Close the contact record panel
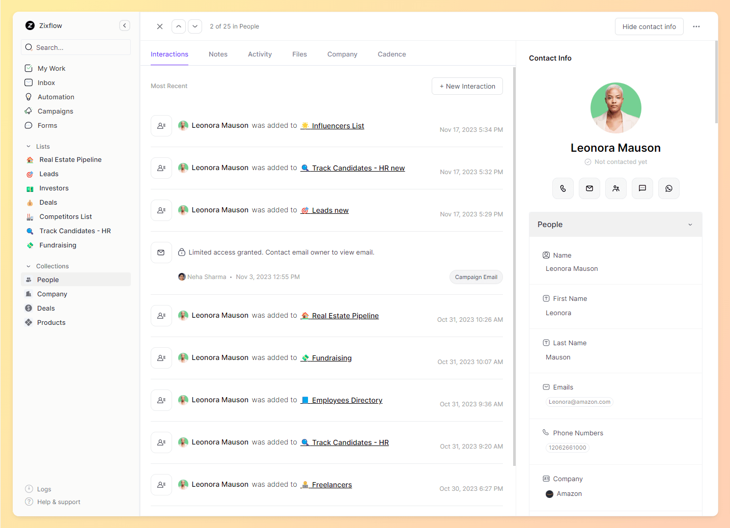The image size is (730, 528). tap(160, 26)
